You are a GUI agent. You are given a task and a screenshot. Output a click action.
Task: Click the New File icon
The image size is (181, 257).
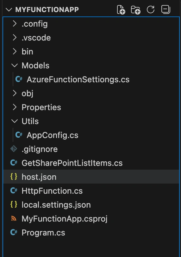[x=121, y=9]
